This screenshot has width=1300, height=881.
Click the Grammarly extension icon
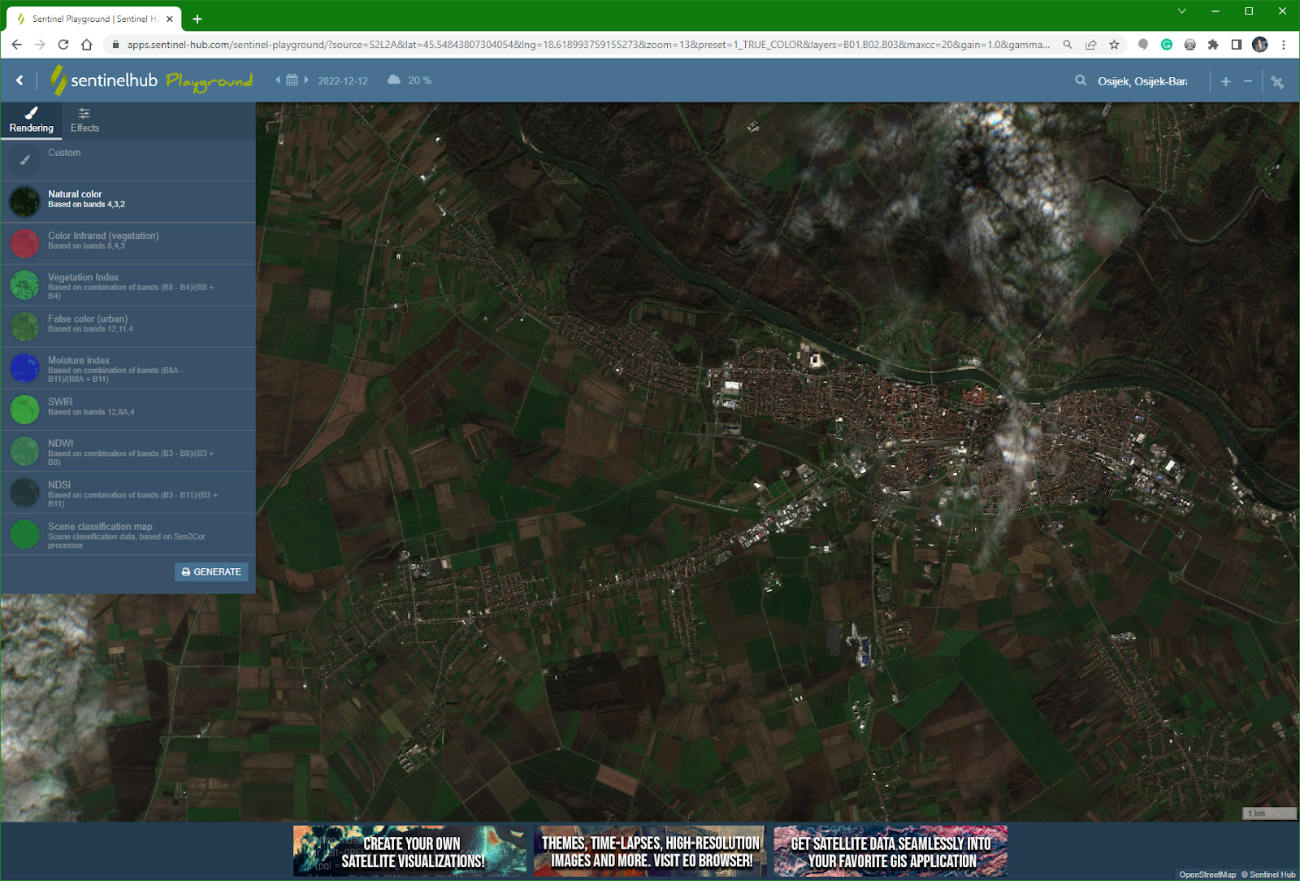(1167, 45)
